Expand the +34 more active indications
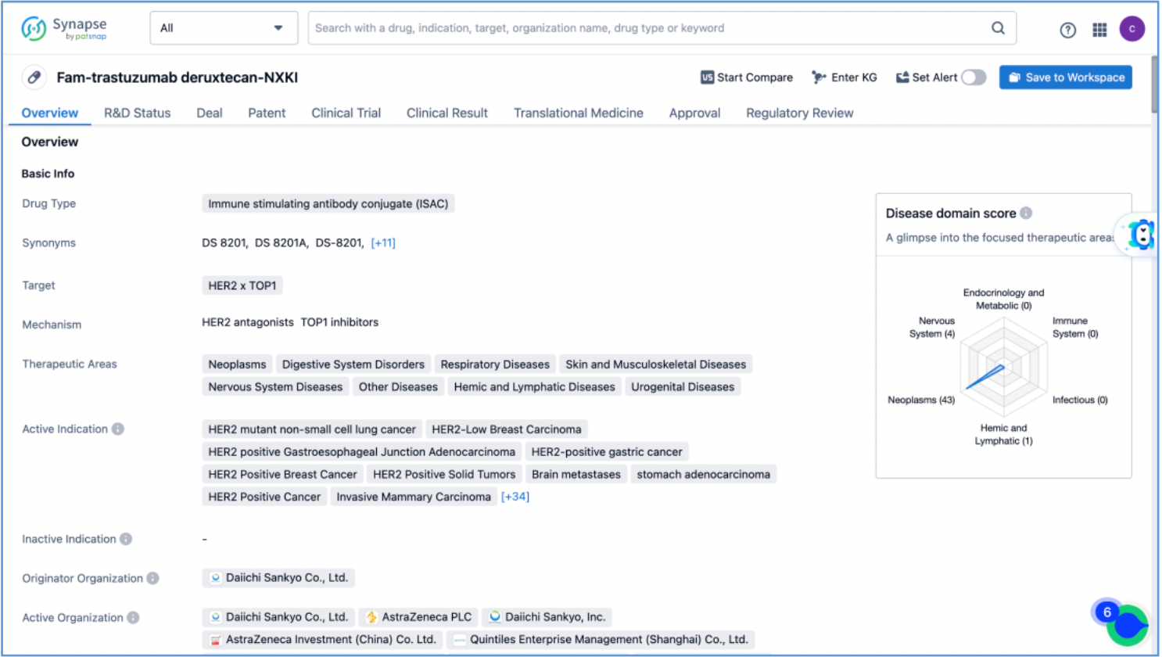 coord(515,497)
